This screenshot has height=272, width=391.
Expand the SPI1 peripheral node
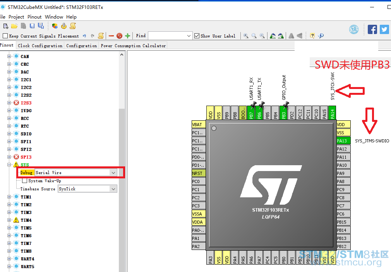9,141
